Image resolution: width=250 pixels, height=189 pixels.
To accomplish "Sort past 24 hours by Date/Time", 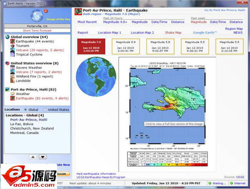I will 159,22.
